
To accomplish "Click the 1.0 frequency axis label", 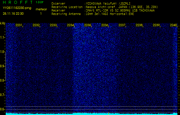I will tap(2, 52).
